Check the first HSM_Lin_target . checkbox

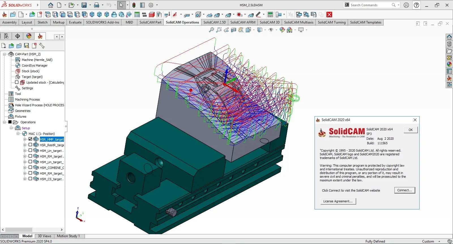tap(30, 150)
